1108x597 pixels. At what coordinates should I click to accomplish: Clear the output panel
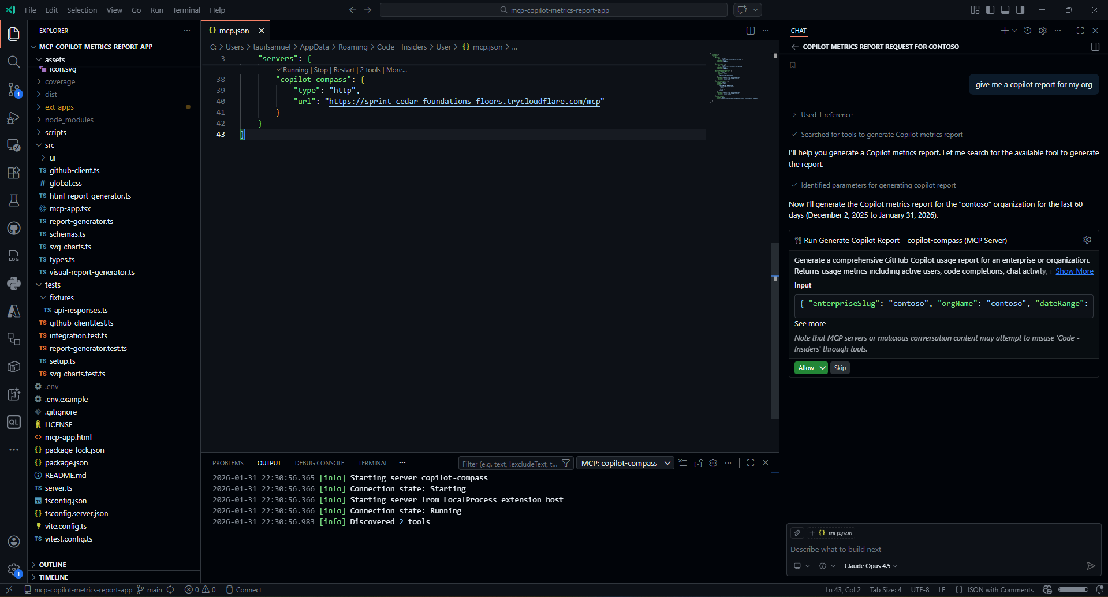(682, 463)
